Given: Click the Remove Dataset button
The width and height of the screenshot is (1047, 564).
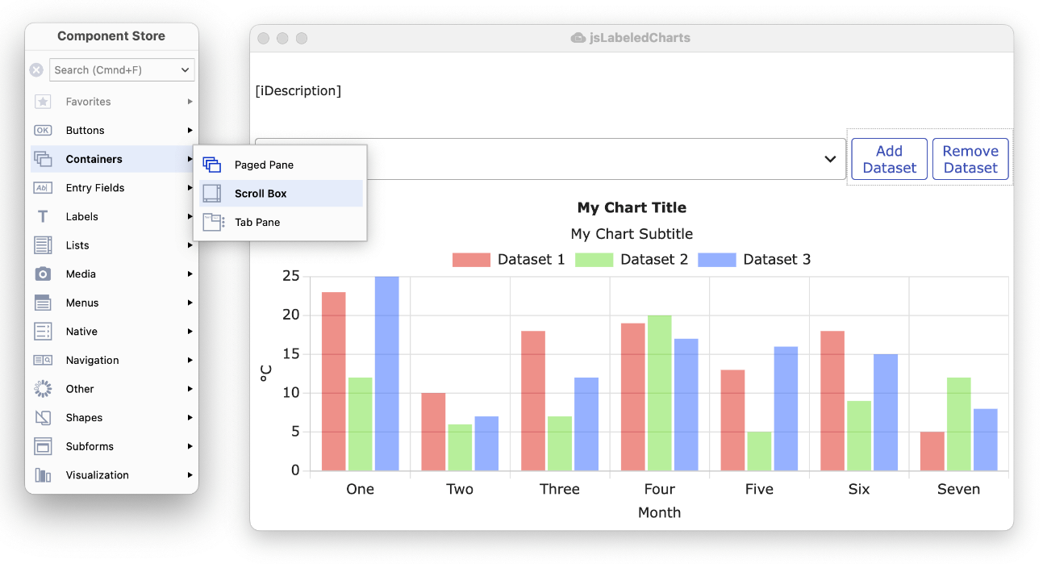Looking at the screenshot, I should click(970, 159).
